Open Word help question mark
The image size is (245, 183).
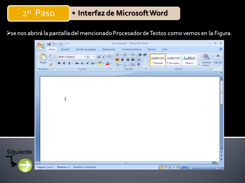click(x=221, y=49)
